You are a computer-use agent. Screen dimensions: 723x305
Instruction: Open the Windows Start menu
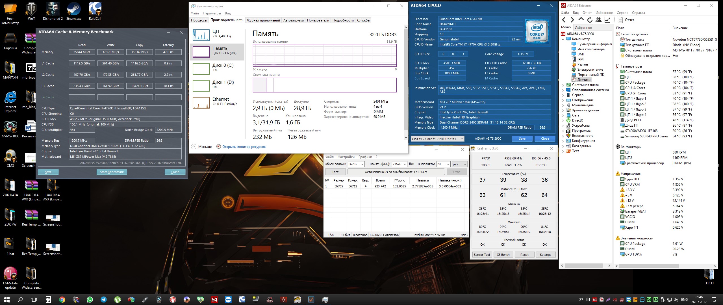[x=7, y=299]
